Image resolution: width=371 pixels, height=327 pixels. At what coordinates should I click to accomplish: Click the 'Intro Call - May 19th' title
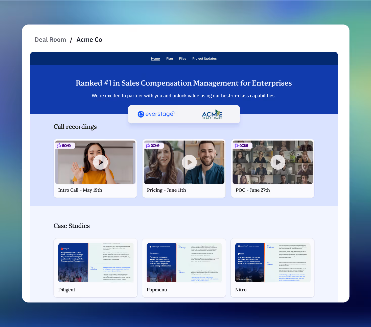[80, 190]
